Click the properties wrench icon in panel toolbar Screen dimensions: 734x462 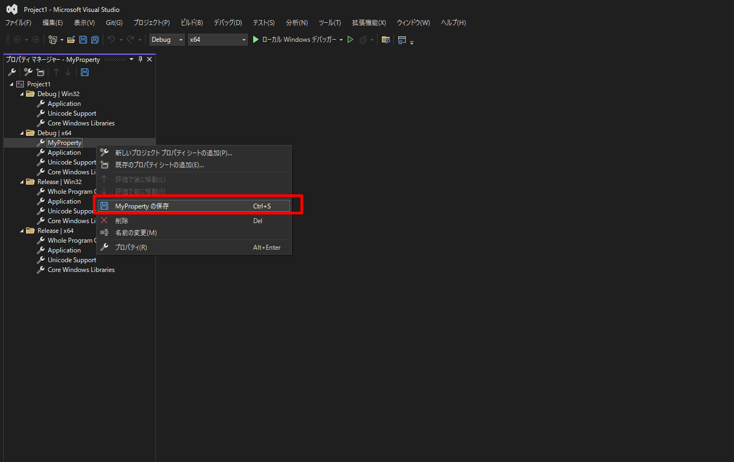pos(12,72)
